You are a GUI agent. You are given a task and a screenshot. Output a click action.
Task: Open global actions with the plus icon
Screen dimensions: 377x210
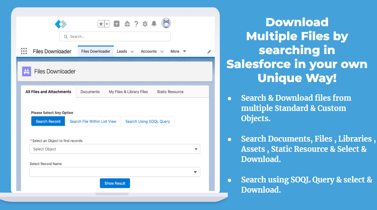(116, 23)
